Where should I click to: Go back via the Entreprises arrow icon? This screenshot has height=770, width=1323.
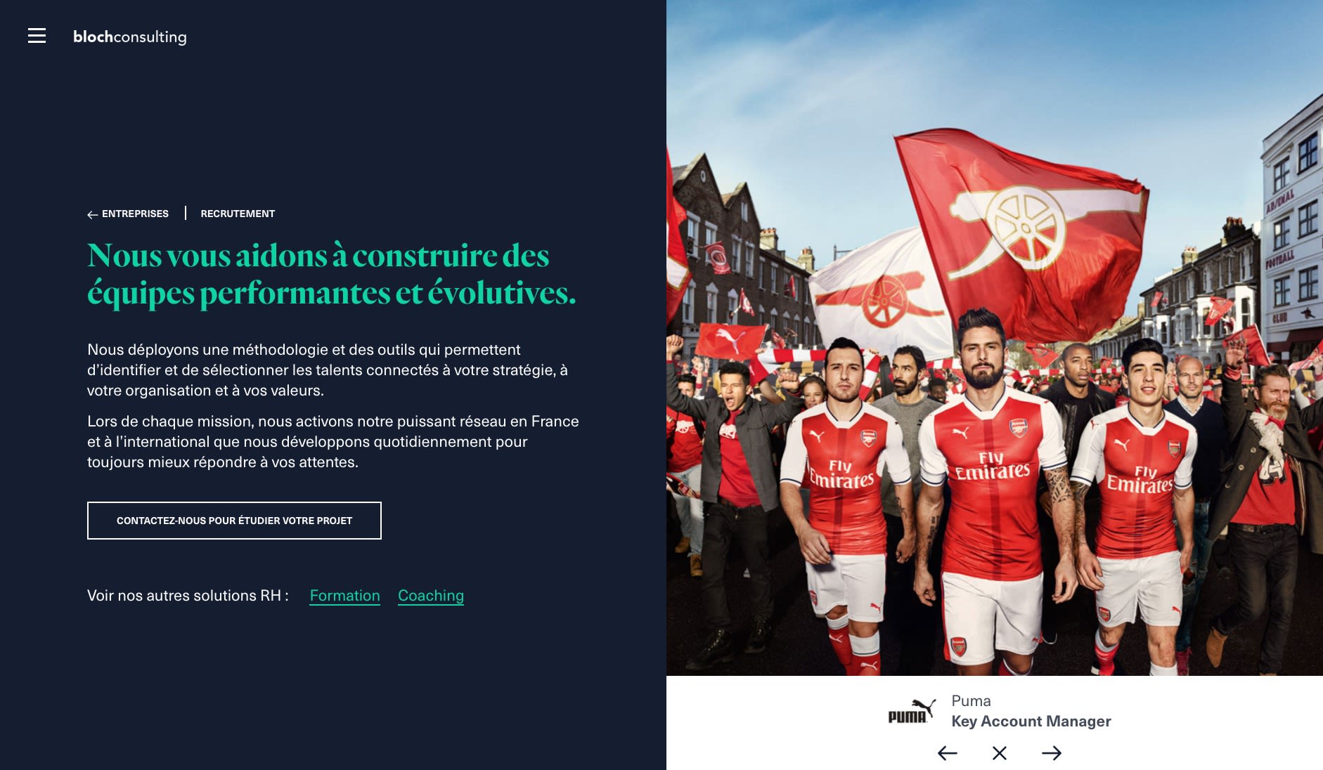(92, 214)
